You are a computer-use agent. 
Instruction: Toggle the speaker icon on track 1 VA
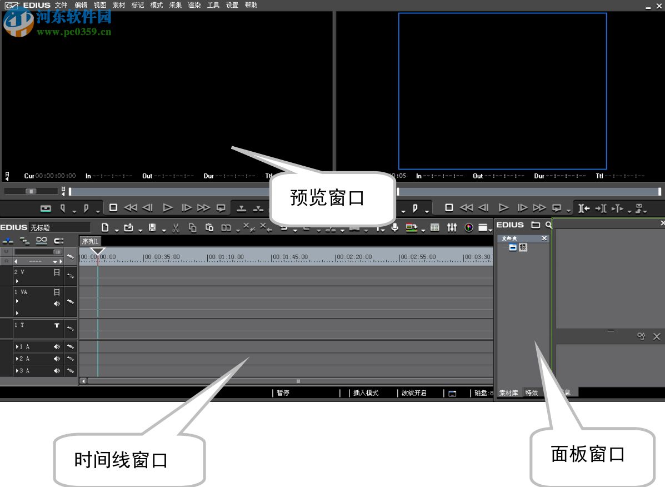tap(57, 304)
